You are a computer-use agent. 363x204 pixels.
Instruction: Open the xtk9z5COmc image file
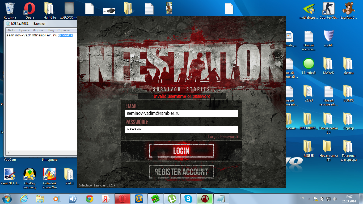coord(69,11)
